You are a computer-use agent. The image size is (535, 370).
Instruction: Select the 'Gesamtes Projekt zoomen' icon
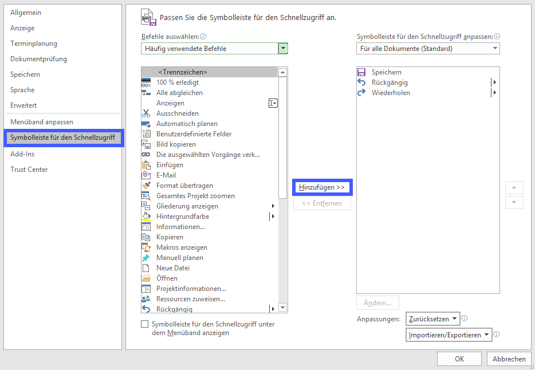[146, 196]
